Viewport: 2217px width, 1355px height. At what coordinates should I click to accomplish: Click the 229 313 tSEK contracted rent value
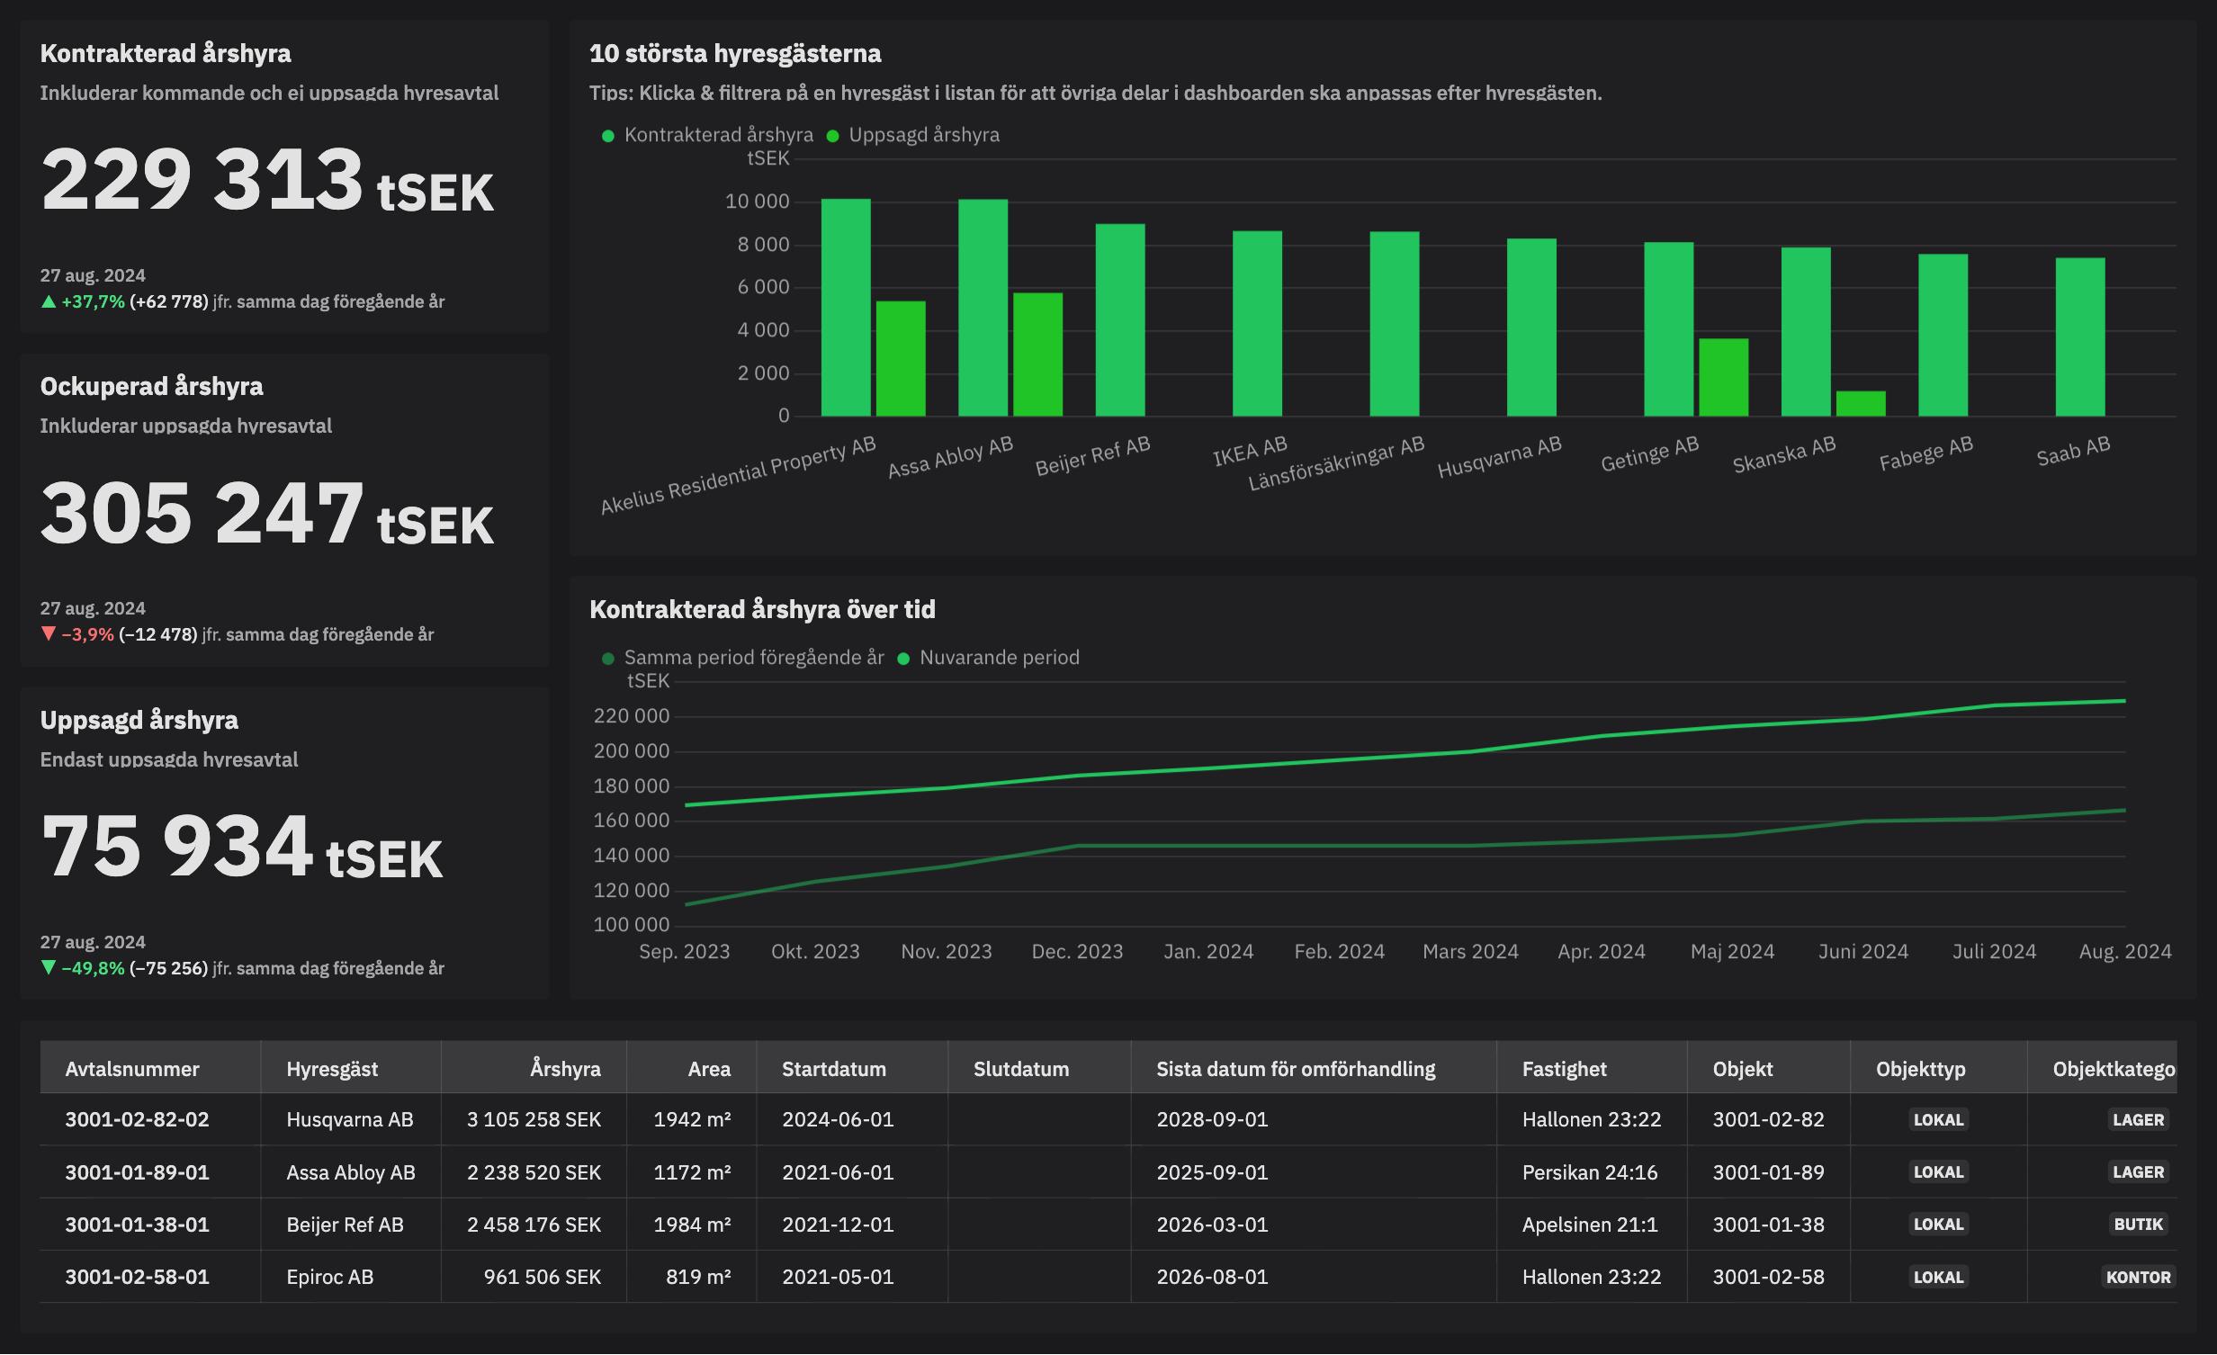coord(267,179)
